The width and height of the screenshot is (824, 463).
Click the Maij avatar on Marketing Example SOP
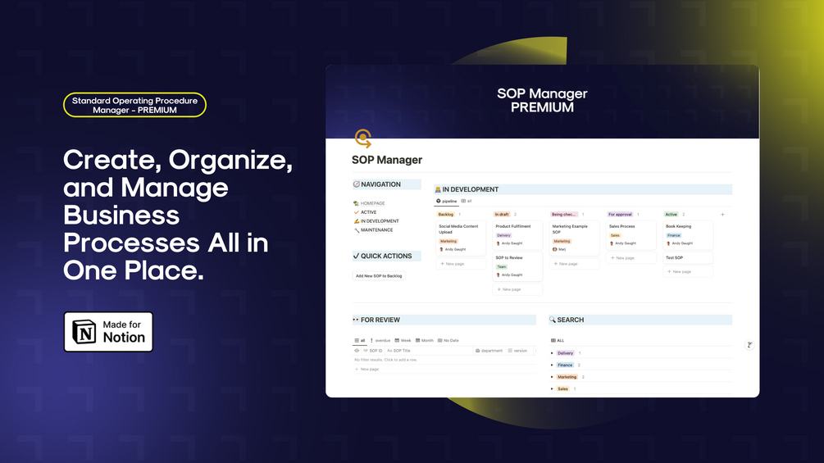point(554,249)
